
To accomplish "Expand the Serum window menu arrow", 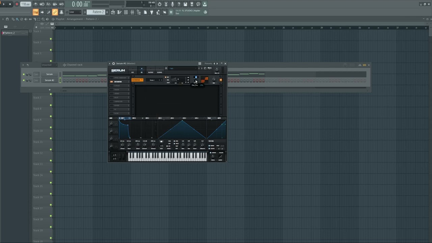I will click(110, 63).
